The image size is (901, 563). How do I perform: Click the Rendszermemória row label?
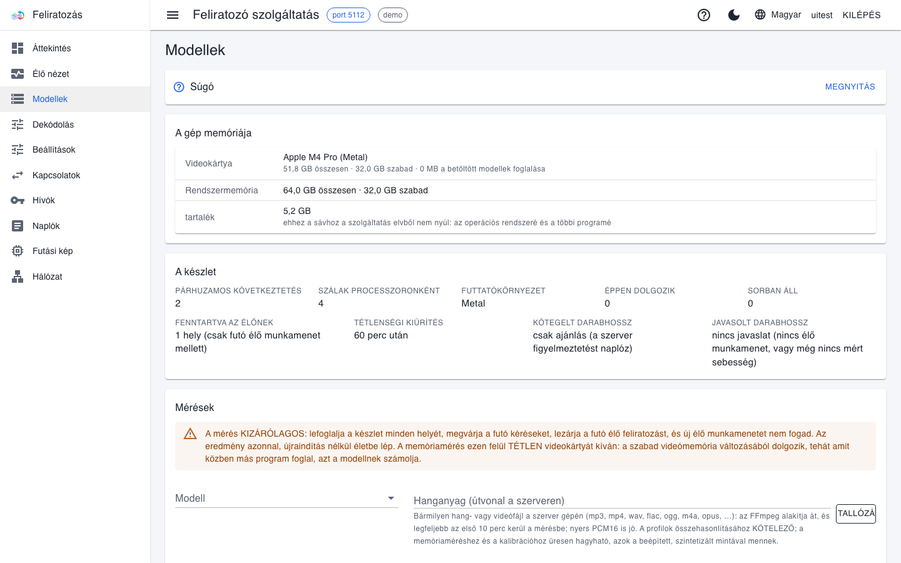pyautogui.click(x=221, y=190)
